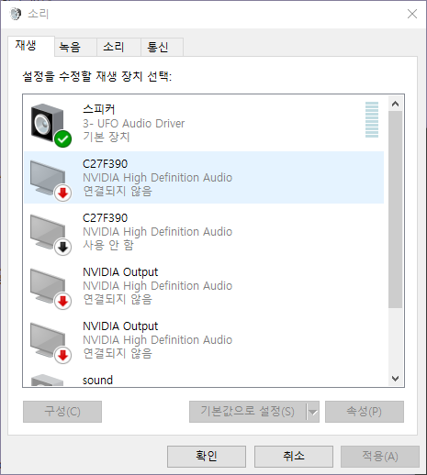Click the partially visible sound device icon
The image size is (427, 475).
(48, 381)
